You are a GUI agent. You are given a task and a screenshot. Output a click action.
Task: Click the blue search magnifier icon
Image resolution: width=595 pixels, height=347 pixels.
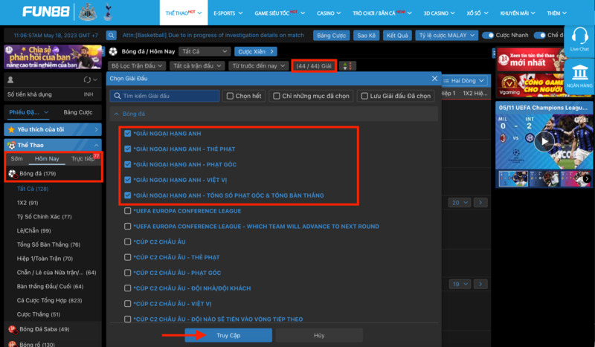[x=112, y=35]
